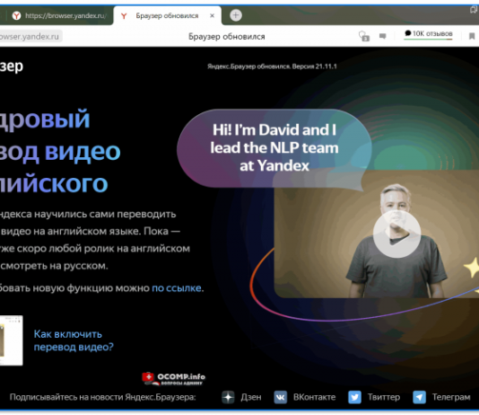479x415 pixels.
Task: Select the Браузер обновился tab
Action: [x=167, y=15]
